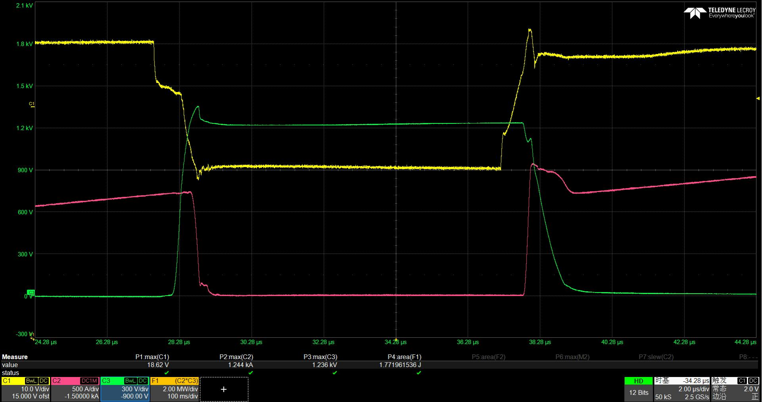Click the dimmed P6:max(M2) measurement
762x402 pixels.
pos(572,357)
